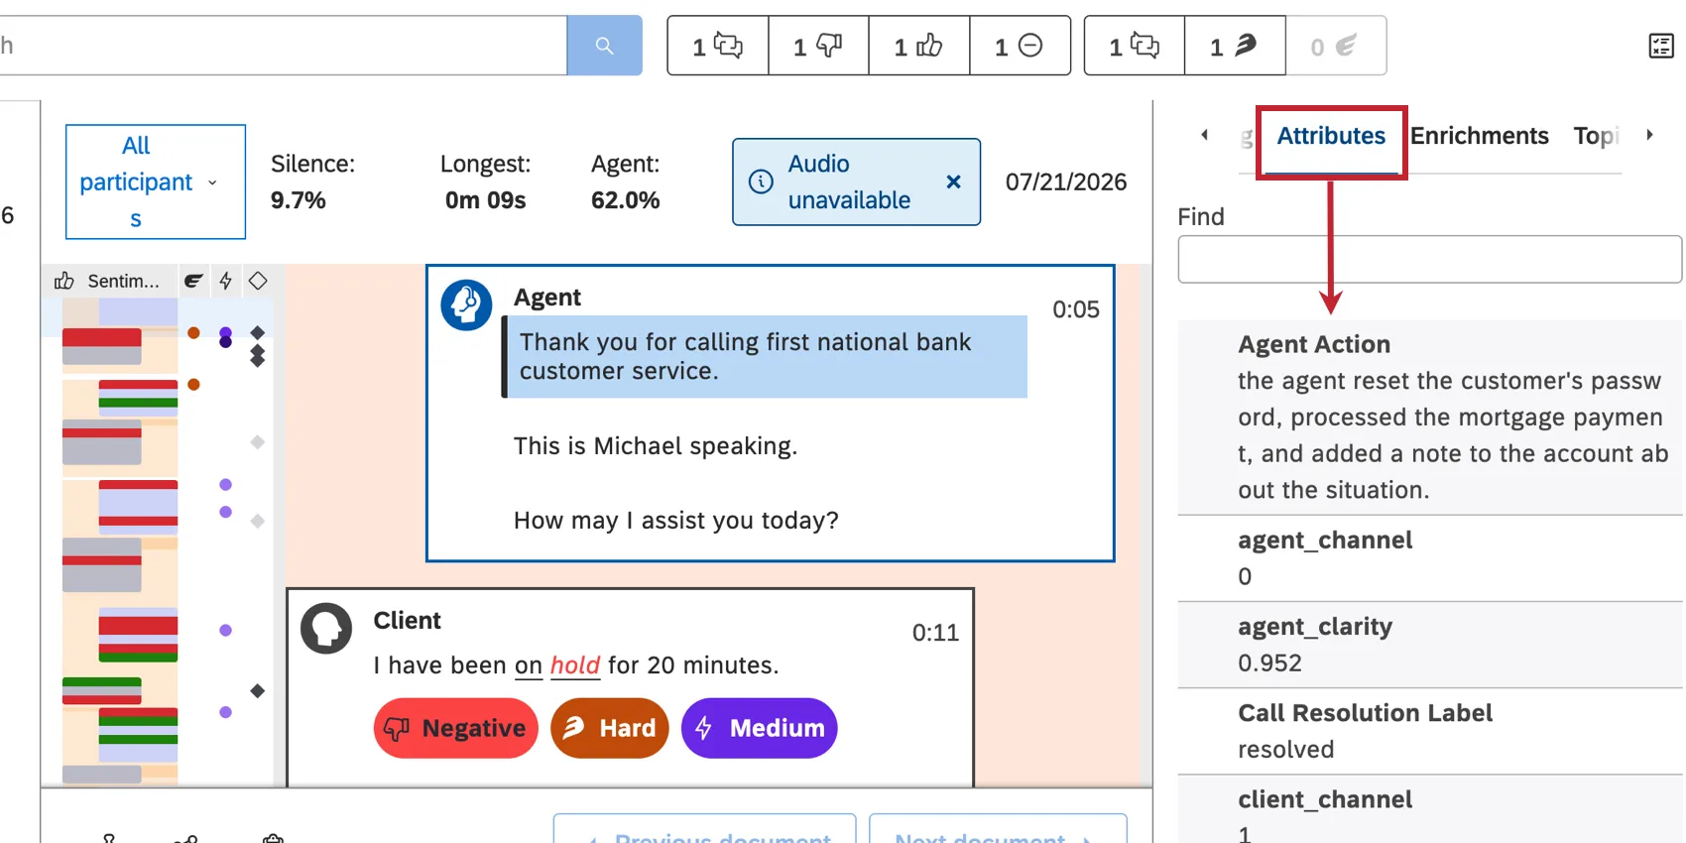The image size is (1686, 843).
Task: Click the thumbs-up Sentiment column icon
Action: [64, 281]
